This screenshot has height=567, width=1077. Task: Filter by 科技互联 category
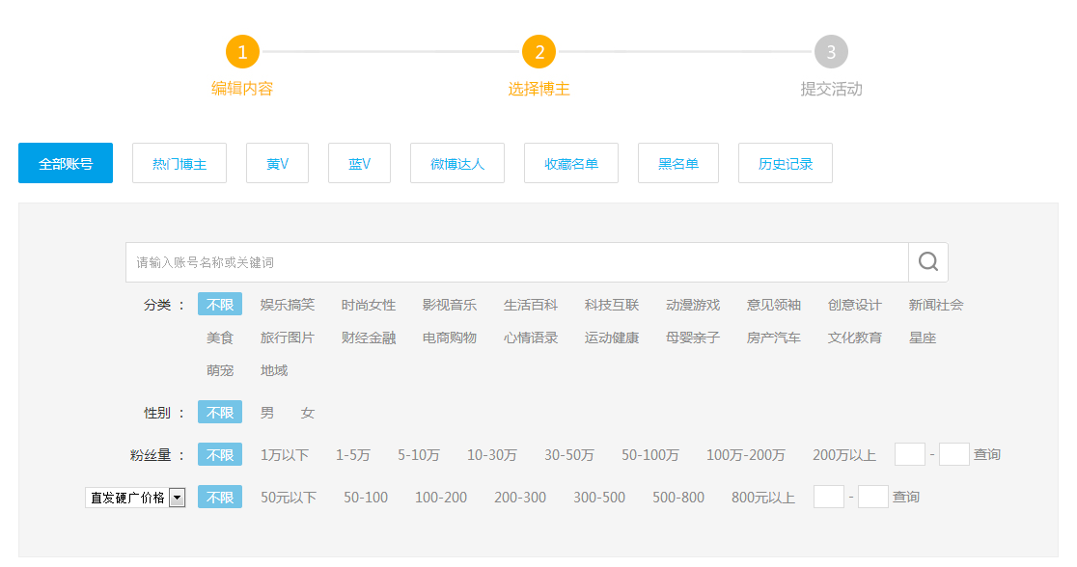[612, 305]
